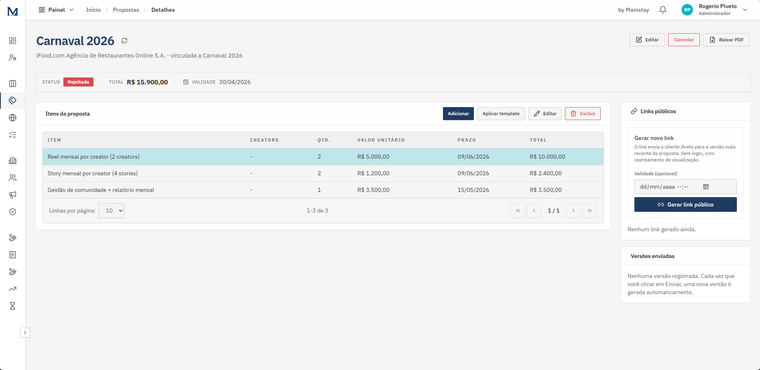Go to first page of items
This screenshot has width=760, height=370.
tap(518, 211)
